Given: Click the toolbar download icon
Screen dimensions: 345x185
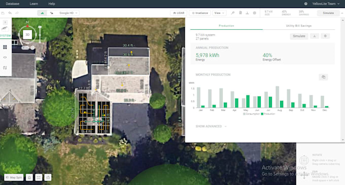Looking at the screenshot, I should 247,13.
